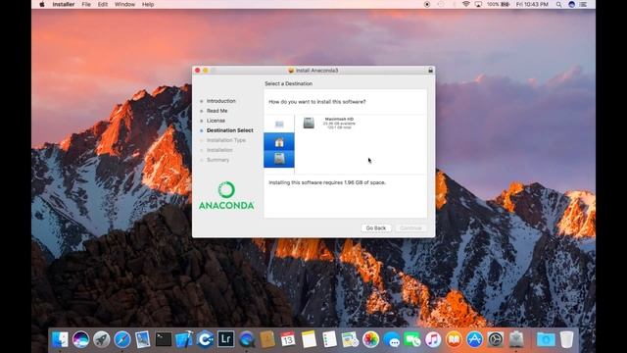Open the Downloads folder in Dock

(x=546, y=340)
